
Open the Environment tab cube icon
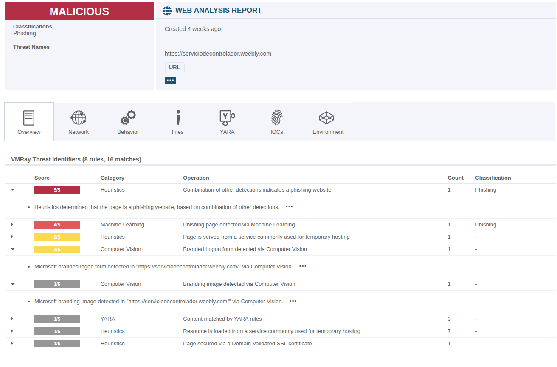coord(326,118)
